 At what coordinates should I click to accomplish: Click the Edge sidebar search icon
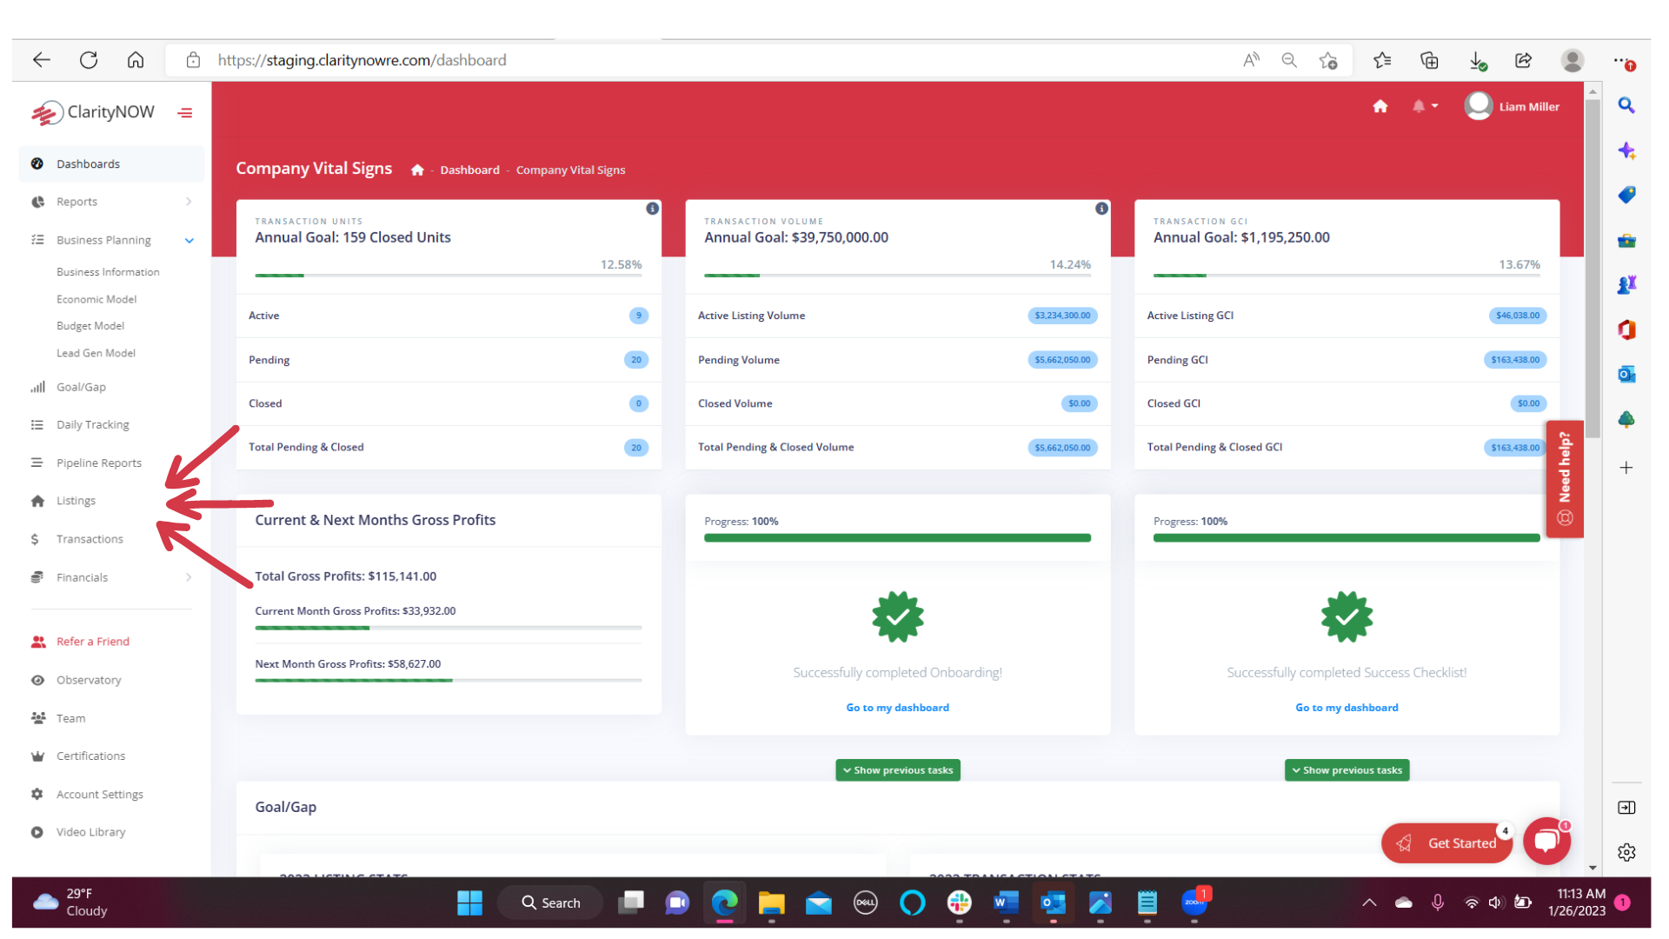point(1626,105)
